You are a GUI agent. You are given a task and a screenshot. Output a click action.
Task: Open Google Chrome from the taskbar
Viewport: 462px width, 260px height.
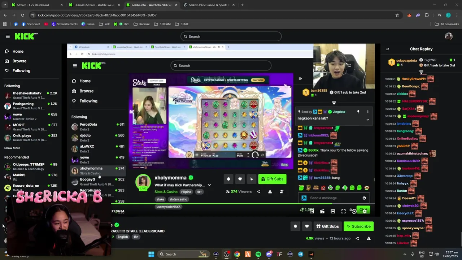[x=237, y=254]
